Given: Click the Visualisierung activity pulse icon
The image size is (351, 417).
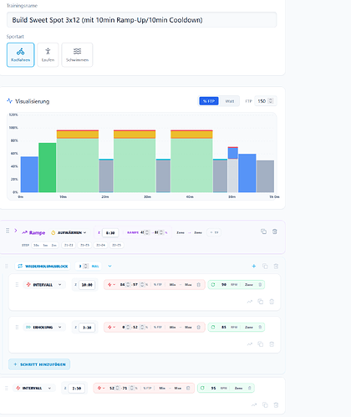Looking at the screenshot, I should (9, 101).
